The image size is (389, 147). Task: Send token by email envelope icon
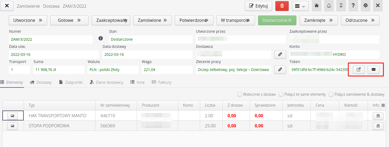(374, 70)
